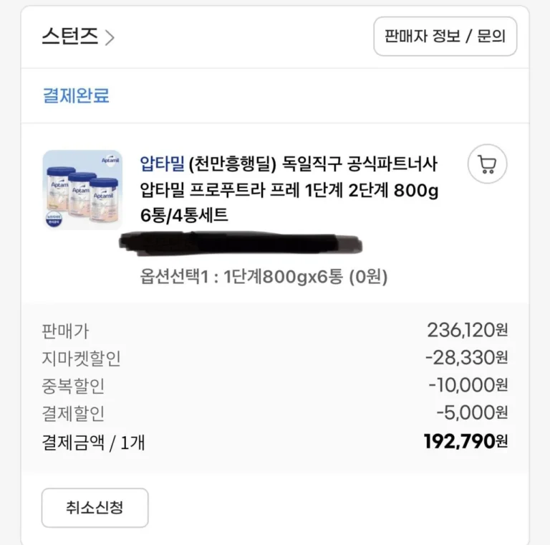Click the 중복할인 -10,000원 row

[275, 386]
